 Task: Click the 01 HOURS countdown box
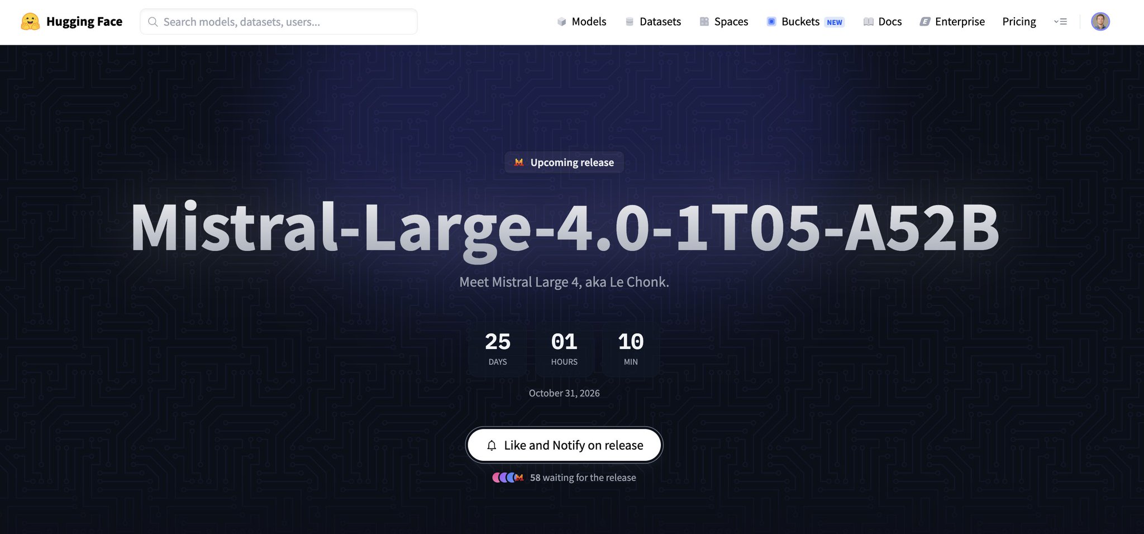(564, 349)
